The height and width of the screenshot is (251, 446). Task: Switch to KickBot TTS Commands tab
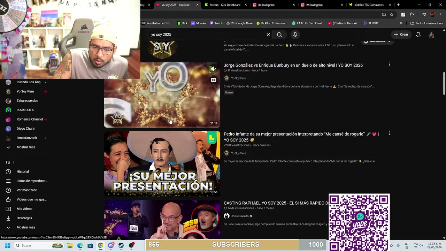370,5
